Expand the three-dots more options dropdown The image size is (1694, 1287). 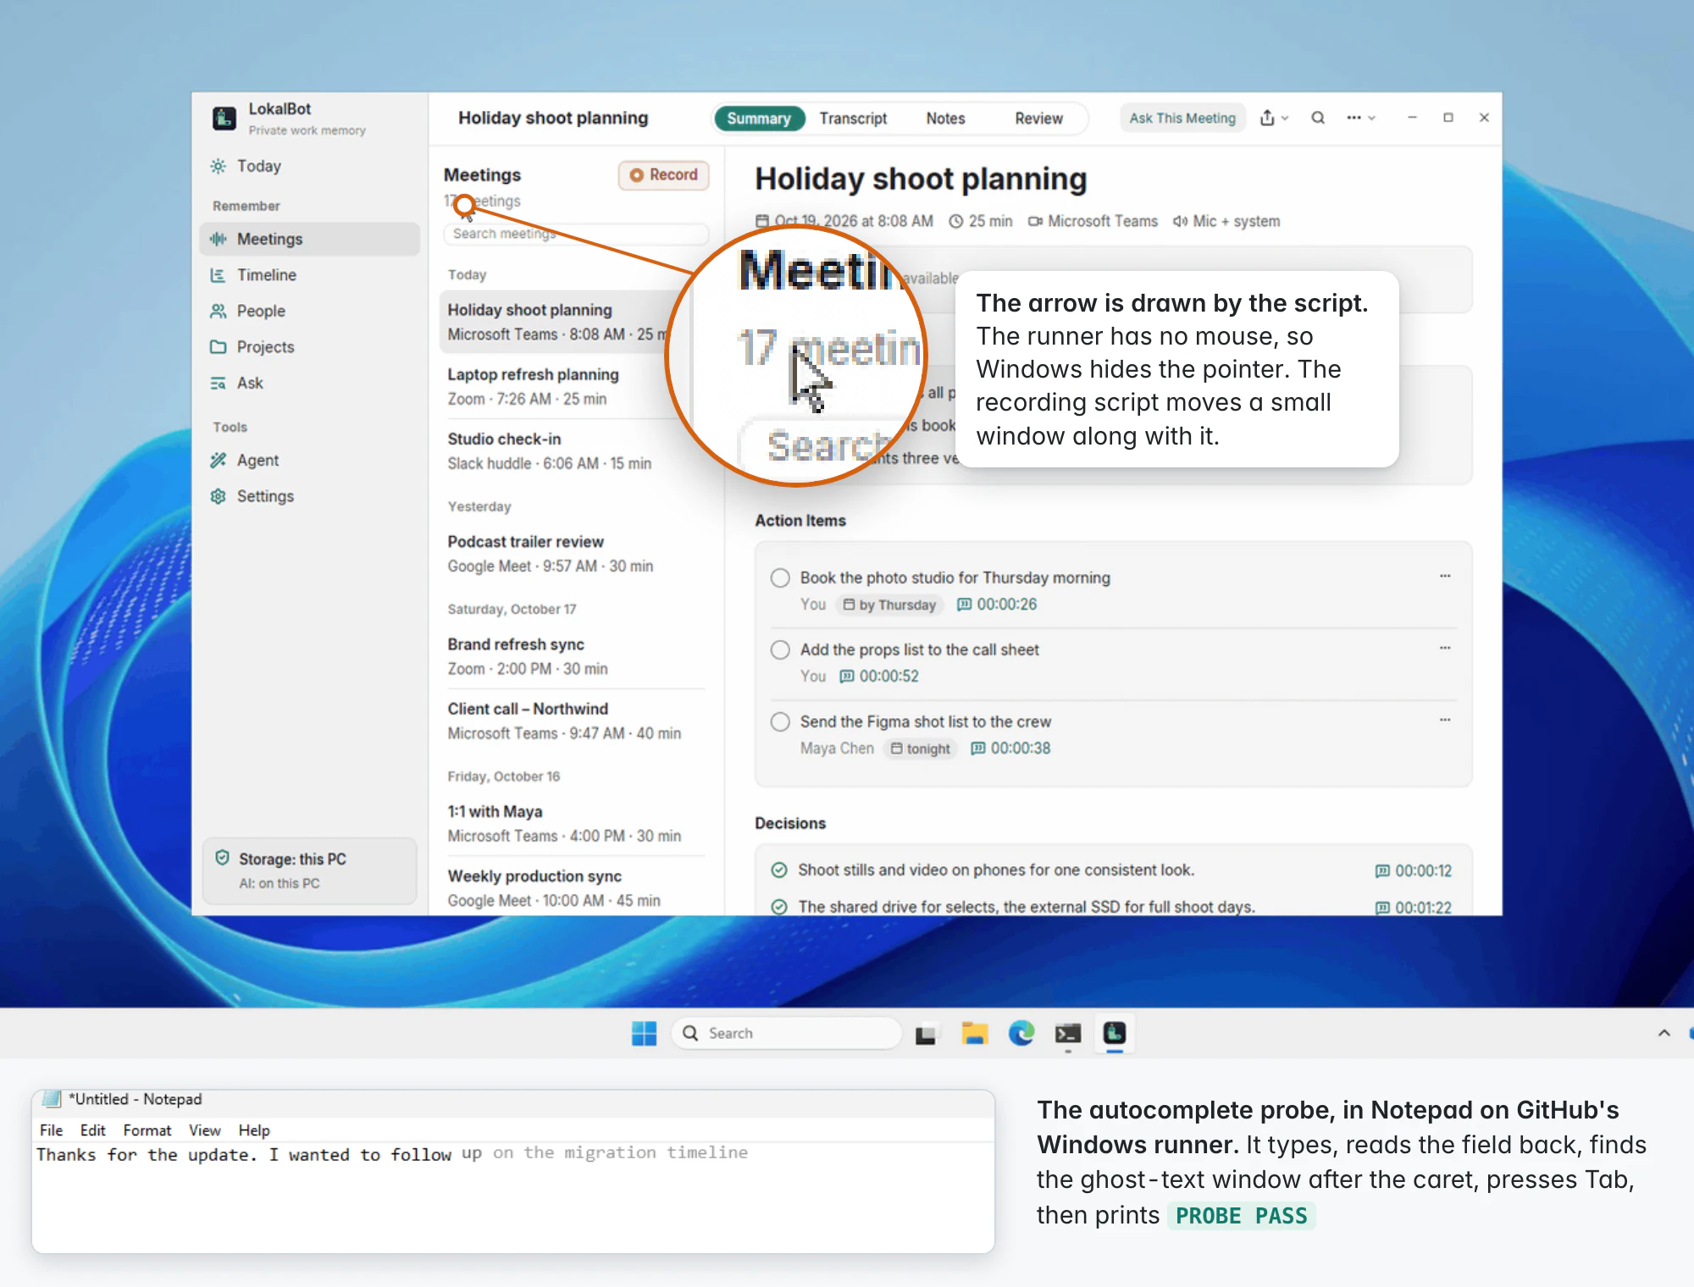click(x=1361, y=118)
